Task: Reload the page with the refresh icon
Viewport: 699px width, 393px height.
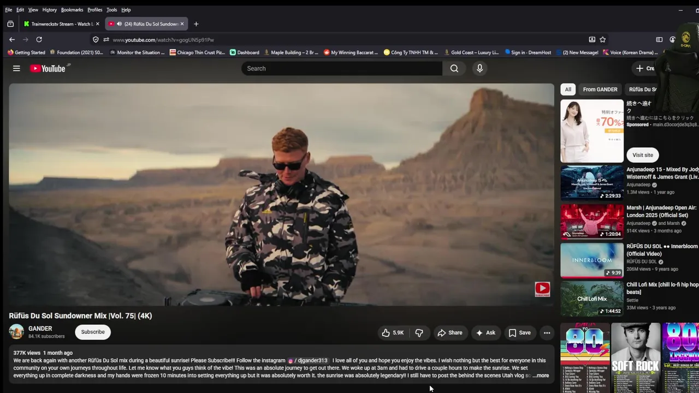Action: click(39, 39)
